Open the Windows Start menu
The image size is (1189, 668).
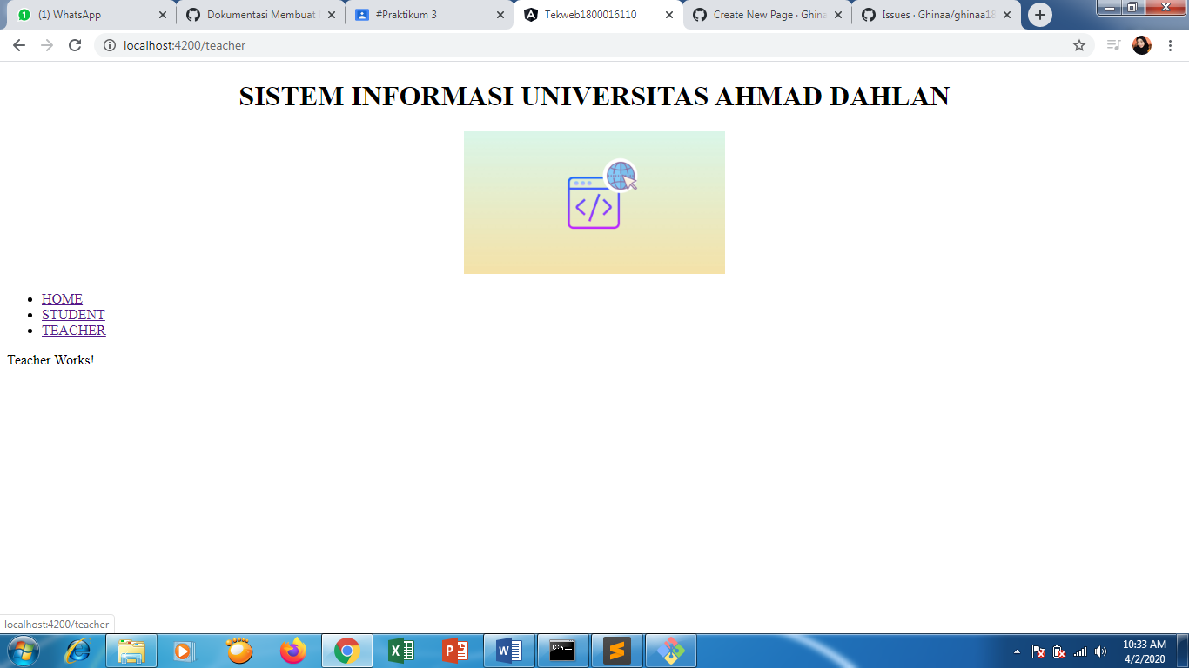coord(22,651)
